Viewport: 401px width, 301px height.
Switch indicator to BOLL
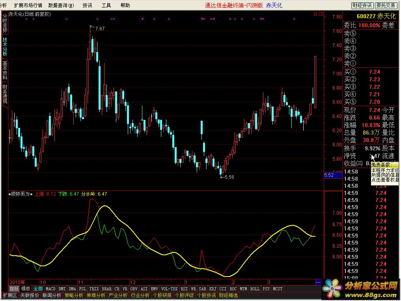(255, 289)
